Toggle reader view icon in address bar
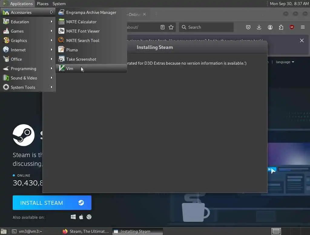The height and width of the screenshot is (235, 310). [163, 27]
